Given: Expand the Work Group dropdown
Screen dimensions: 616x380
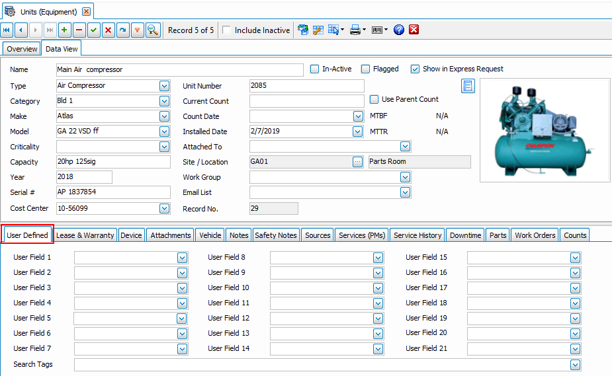Looking at the screenshot, I should coord(405,177).
